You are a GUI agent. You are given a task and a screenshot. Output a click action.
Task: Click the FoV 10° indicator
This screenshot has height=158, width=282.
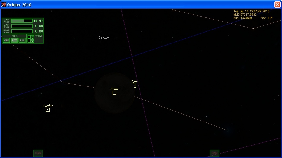point(266,18)
